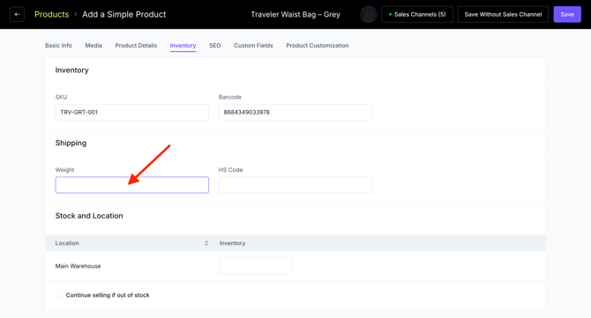Open the SEO tab
This screenshot has height=318, width=591.
pos(215,46)
